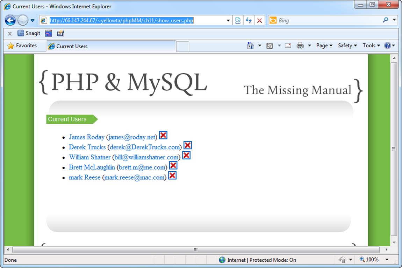
Task: Open the Tools menu
Action: click(x=371, y=46)
